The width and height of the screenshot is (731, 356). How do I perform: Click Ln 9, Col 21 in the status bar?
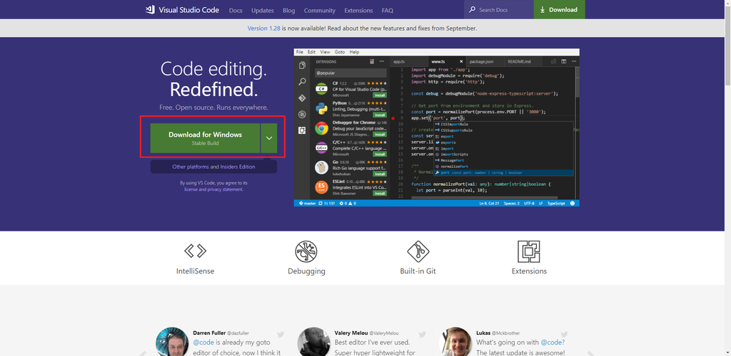point(488,204)
